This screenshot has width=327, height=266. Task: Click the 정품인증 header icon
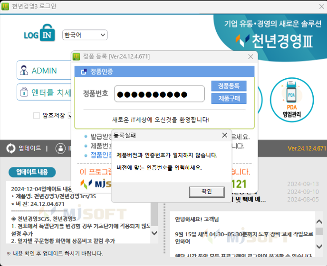[84, 72]
